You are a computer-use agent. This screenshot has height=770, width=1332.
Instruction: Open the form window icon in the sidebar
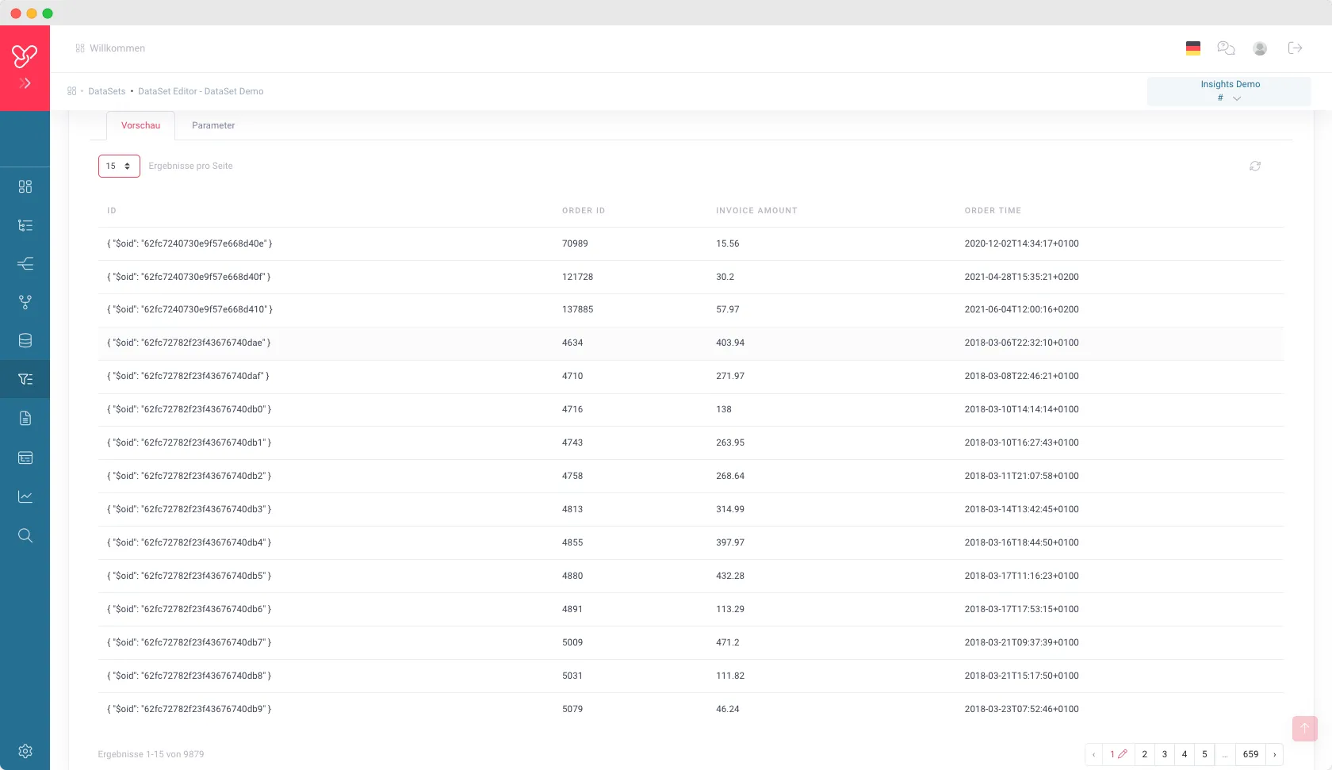click(25, 458)
